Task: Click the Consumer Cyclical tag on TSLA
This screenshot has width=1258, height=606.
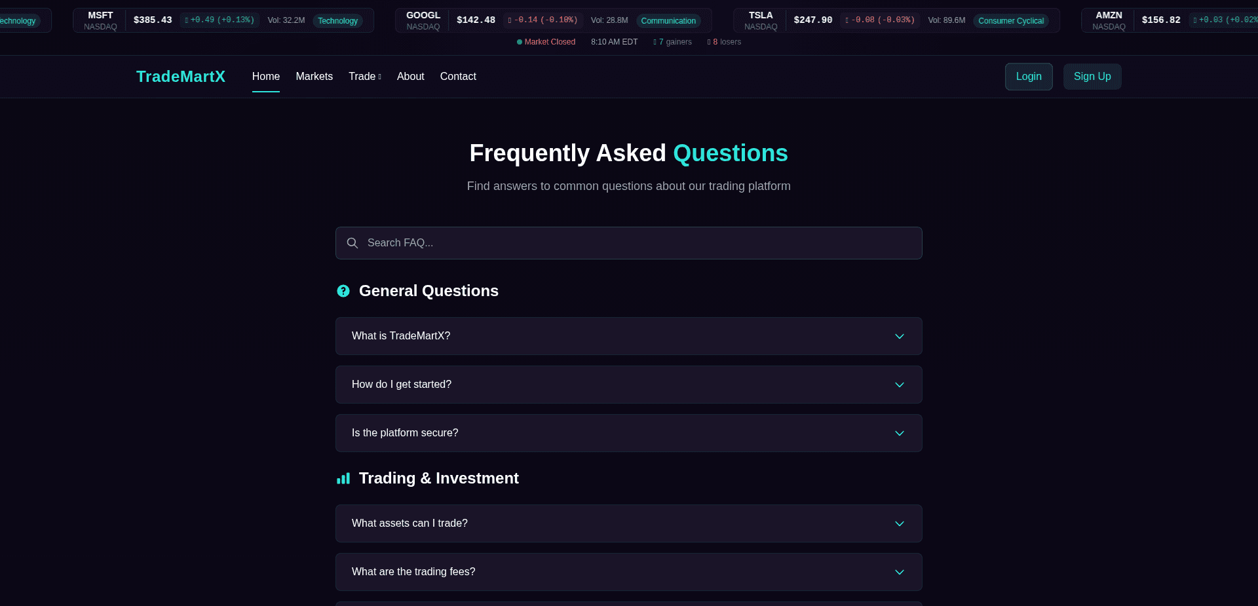Action: tap(1011, 21)
